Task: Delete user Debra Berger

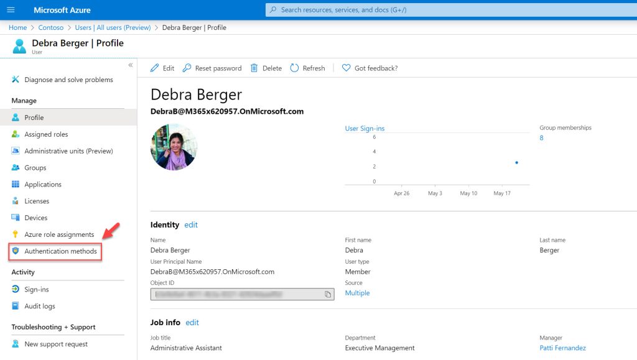Action: (x=271, y=68)
